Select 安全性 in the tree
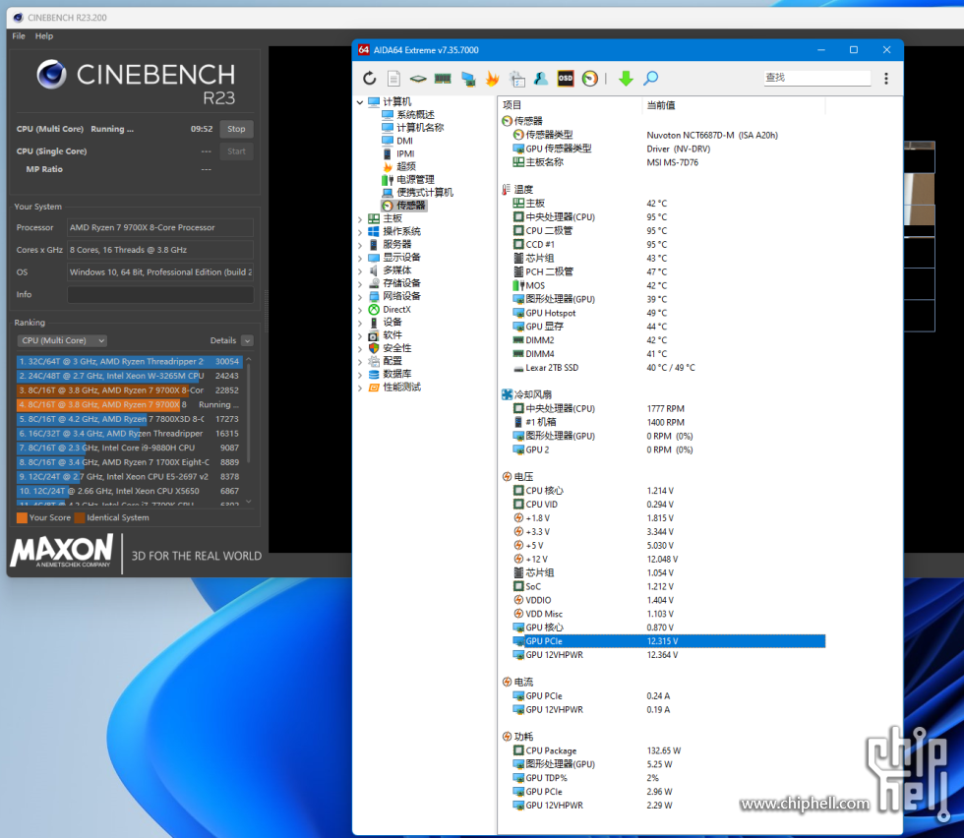 click(x=397, y=348)
